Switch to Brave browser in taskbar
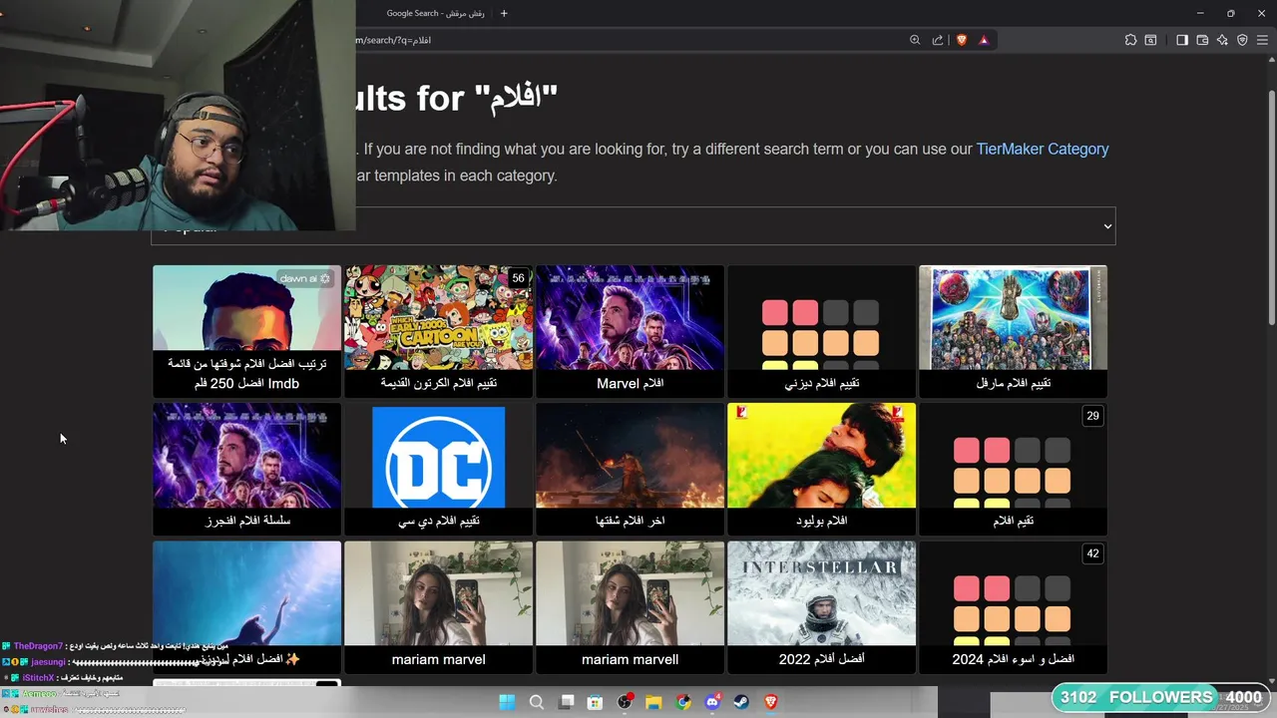The image size is (1277, 718). click(770, 702)
